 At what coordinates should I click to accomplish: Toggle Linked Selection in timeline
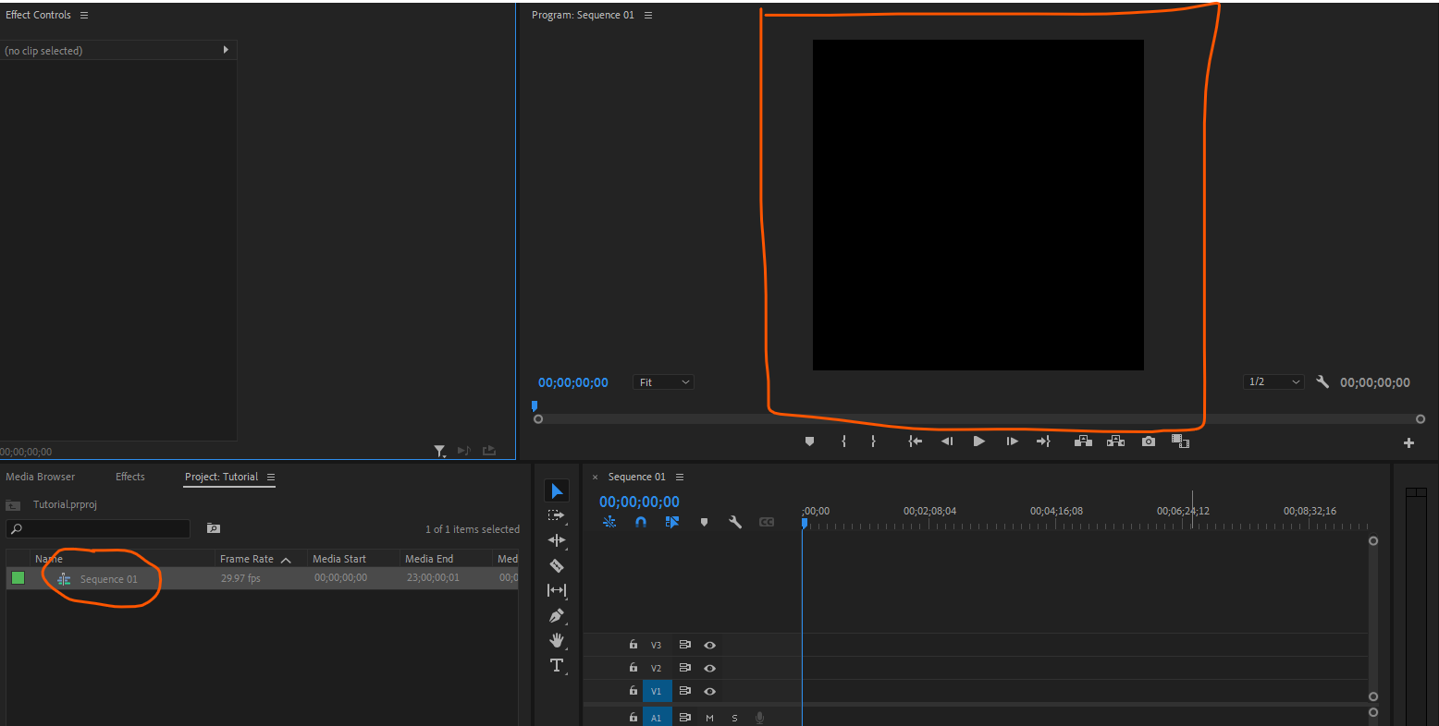click(672, 522)
